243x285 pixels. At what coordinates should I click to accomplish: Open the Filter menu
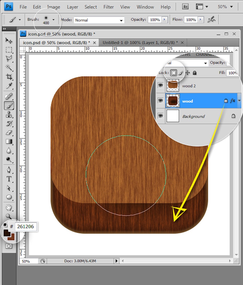(x=108, y=7)
